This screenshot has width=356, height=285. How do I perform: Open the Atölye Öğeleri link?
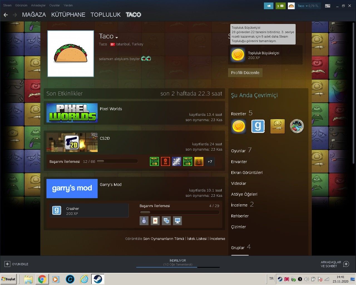[x=244, y=194]
